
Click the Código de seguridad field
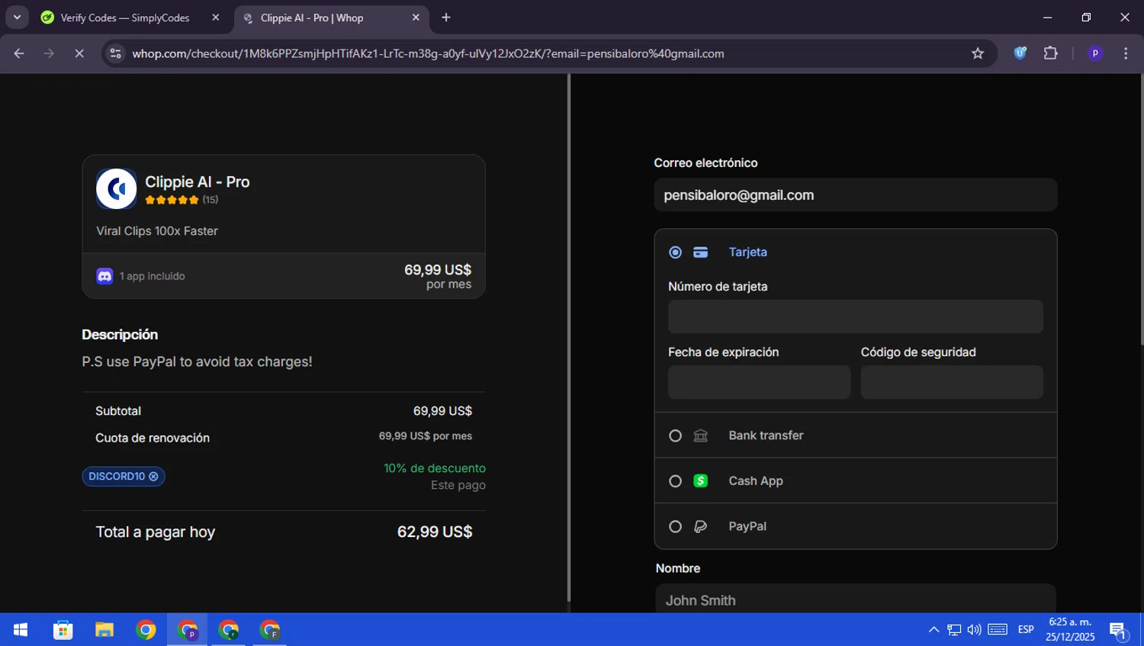tap(952, 382)
